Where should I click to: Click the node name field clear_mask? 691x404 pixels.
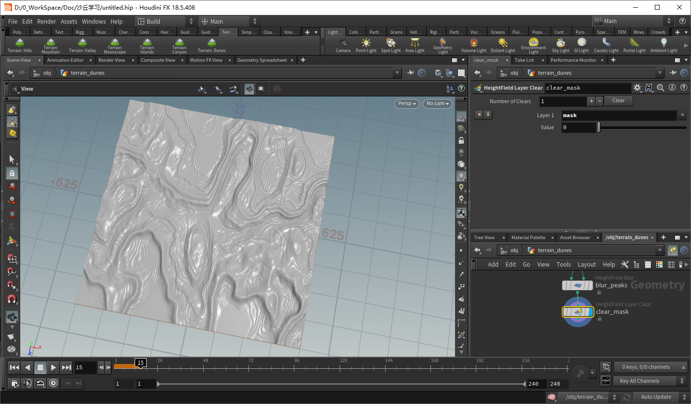click(587, 88)
